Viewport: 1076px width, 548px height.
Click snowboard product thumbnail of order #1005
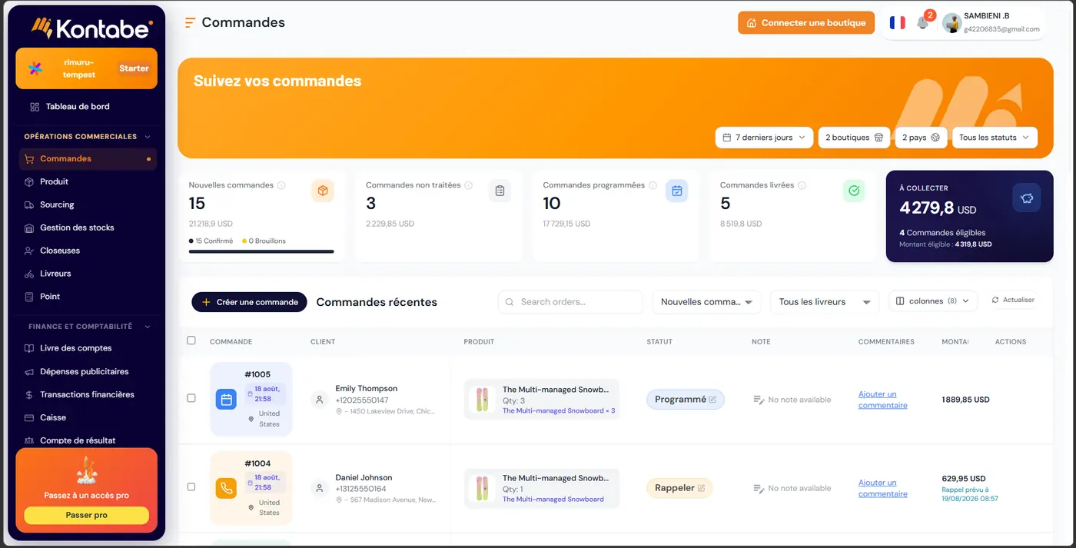(x=483, y=400)
